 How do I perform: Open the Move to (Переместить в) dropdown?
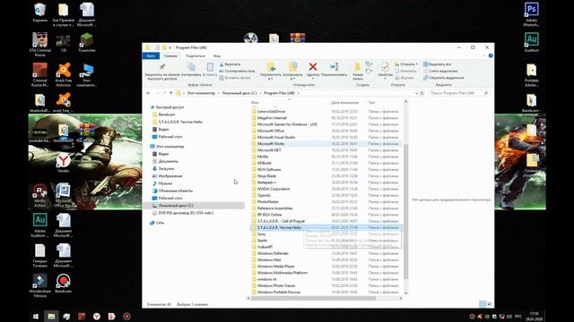coord(271,71)
